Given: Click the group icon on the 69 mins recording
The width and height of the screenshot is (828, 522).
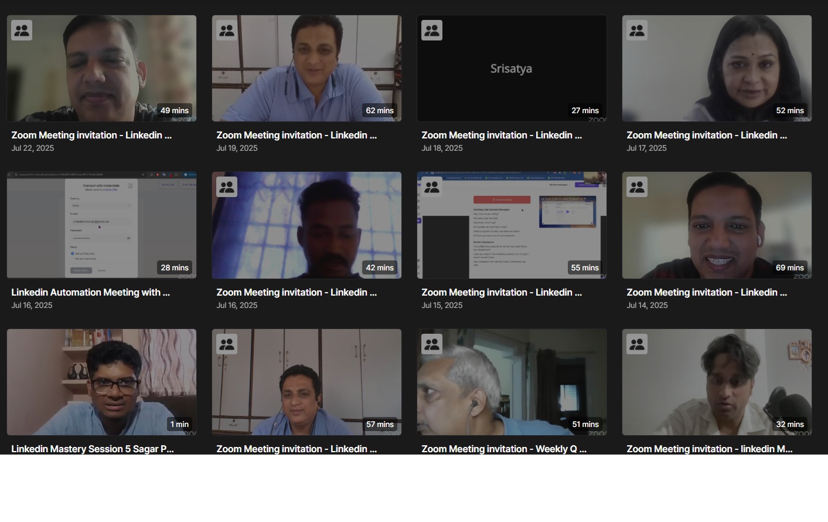Looking at the screenshot, I should point(637,187).
